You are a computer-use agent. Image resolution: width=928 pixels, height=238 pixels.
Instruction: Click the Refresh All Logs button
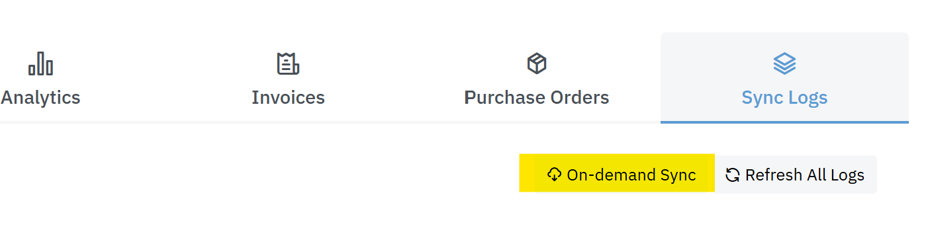[x=796, y=175]
